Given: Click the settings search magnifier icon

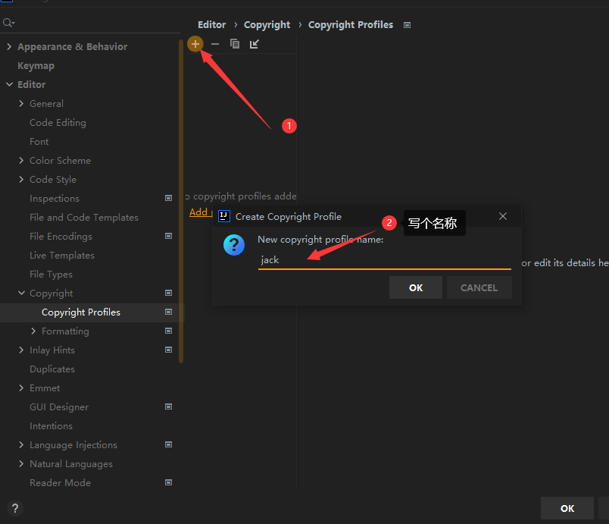Looking at the screenshot, I should click(8, 23).
